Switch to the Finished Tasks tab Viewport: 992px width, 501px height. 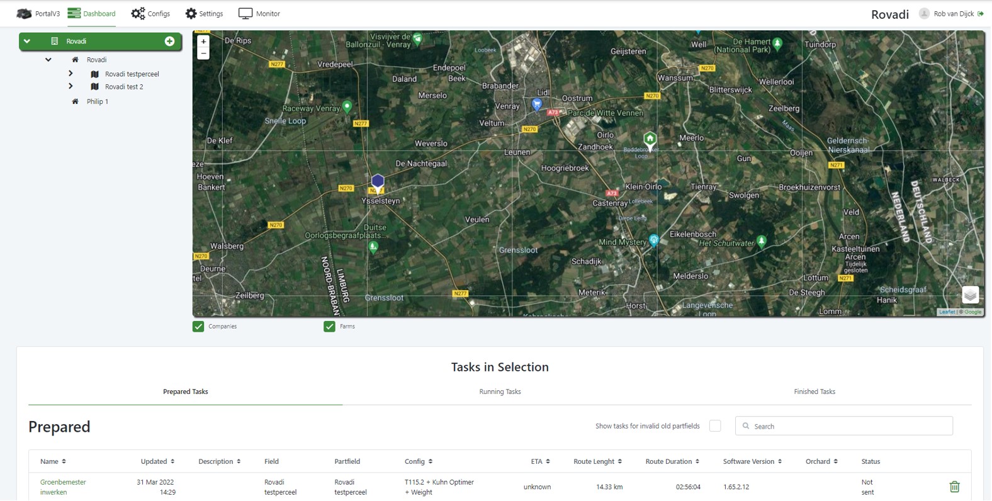[814, 391]
